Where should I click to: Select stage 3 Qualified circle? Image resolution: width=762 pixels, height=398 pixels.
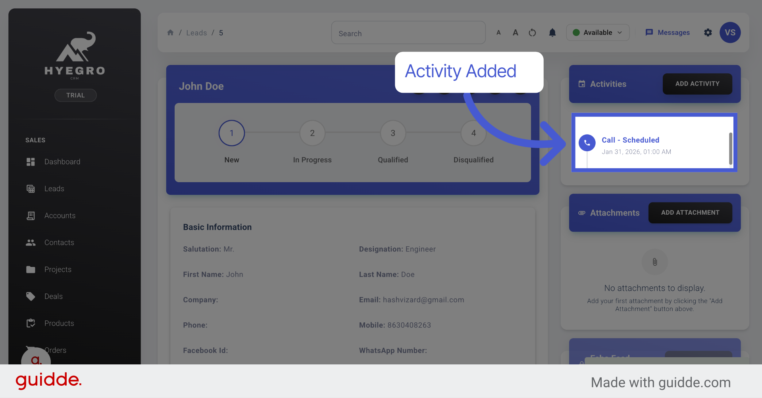[393, 133]
